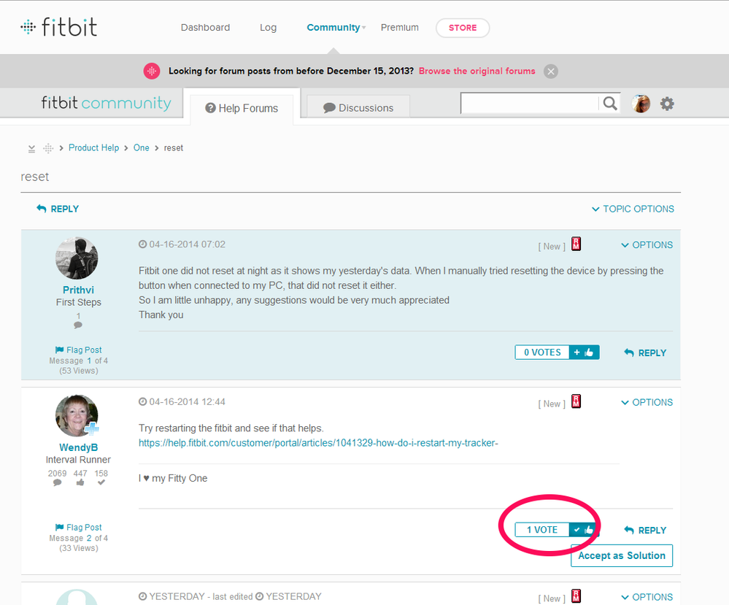Image resolution: width=729 pixels, height=605 pixels.
Task: Click the RM icon on Prithvi's post
Action: [x=576, y=244]
